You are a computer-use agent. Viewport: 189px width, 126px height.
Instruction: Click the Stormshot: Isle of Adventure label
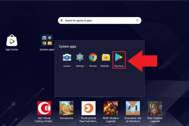point(133,120)
